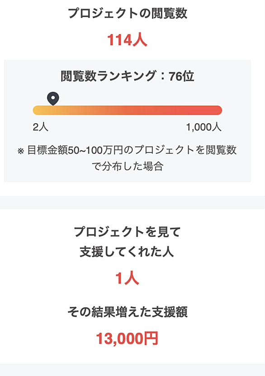Screen dimensions: 265x376
Task: Click the orange gradient ranking bar
Action: 128,110
